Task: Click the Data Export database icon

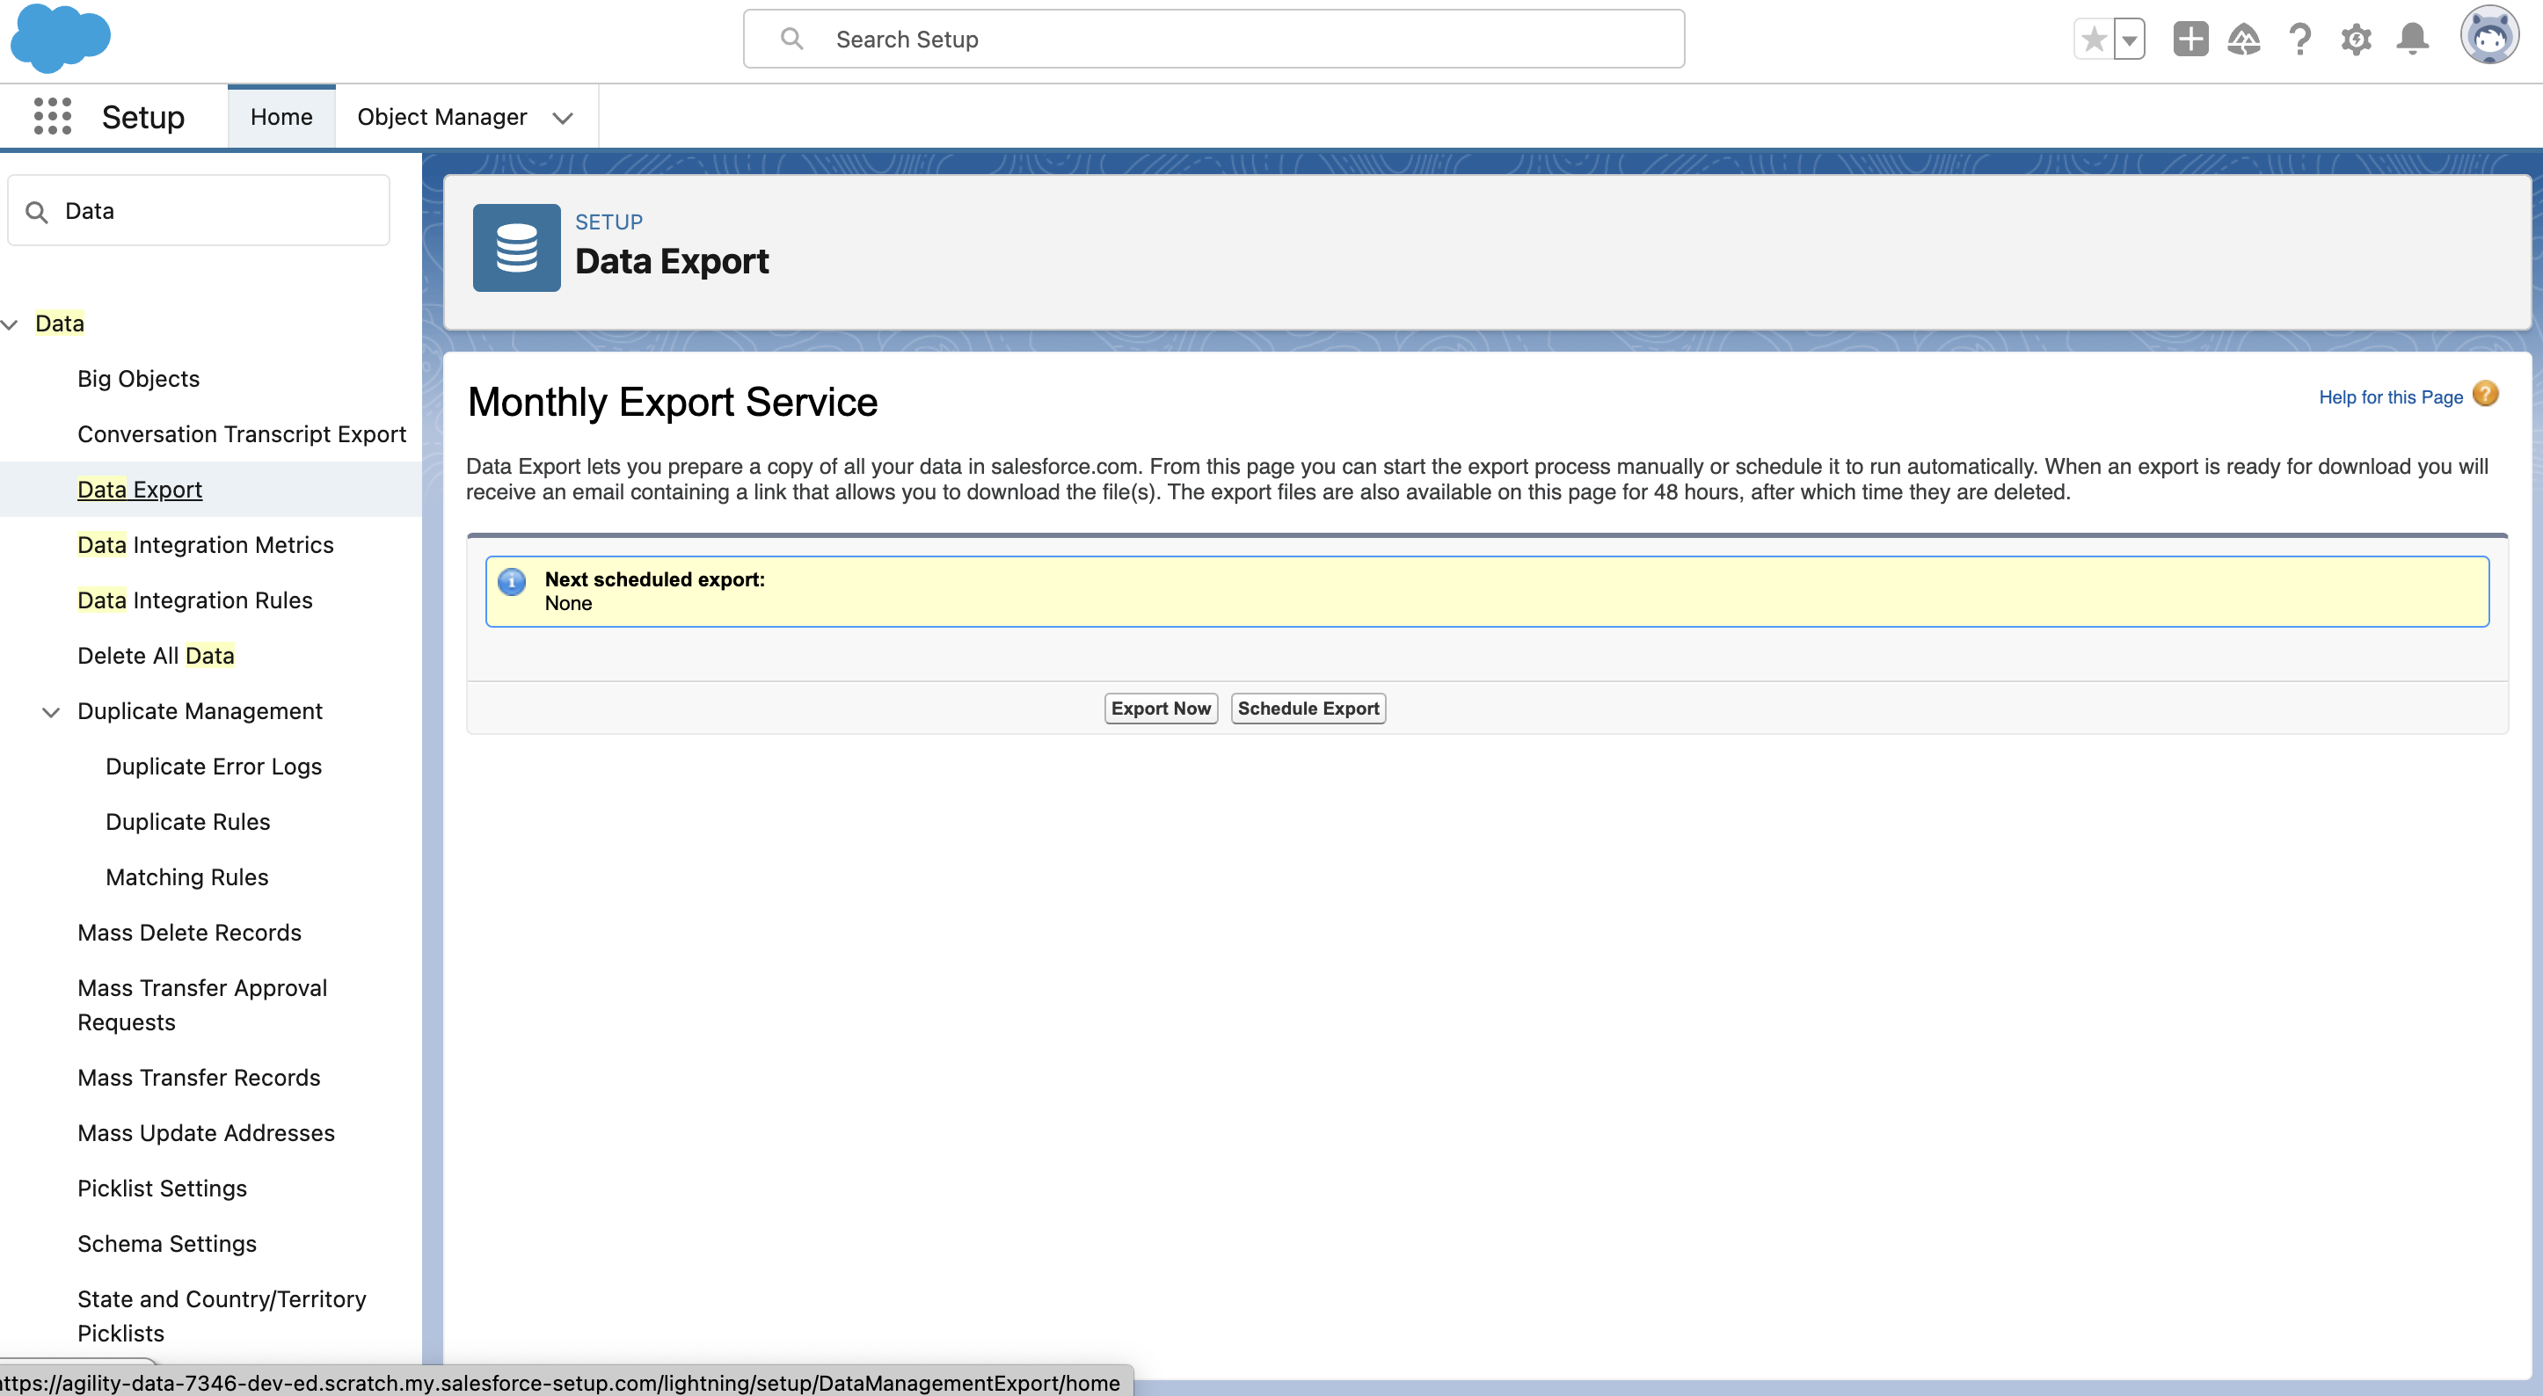Action: pyautogui.click(x=516, y=248)
